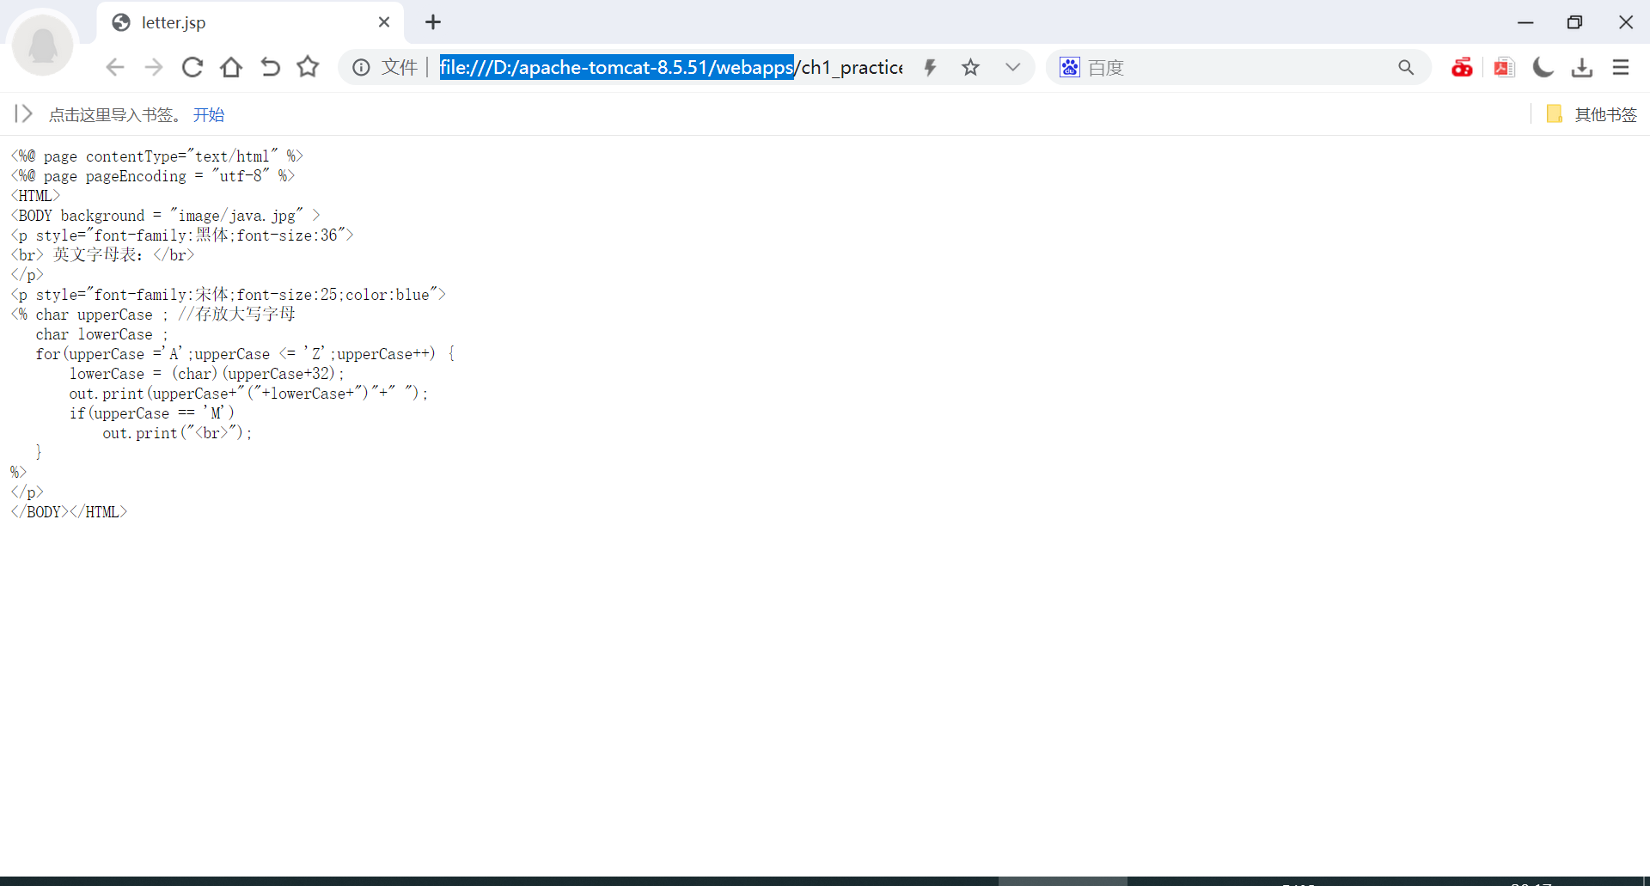Click the text '英文字母表:' in the page
The width and height of the screenshot is (1650, 886).
pos(99,254)
